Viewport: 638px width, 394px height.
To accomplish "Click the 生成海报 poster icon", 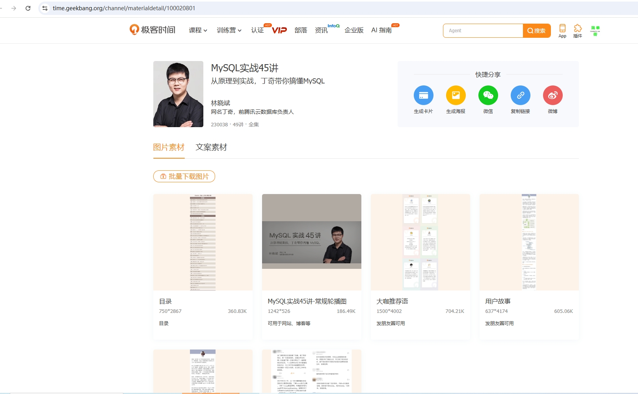I will tap(456, 95).
